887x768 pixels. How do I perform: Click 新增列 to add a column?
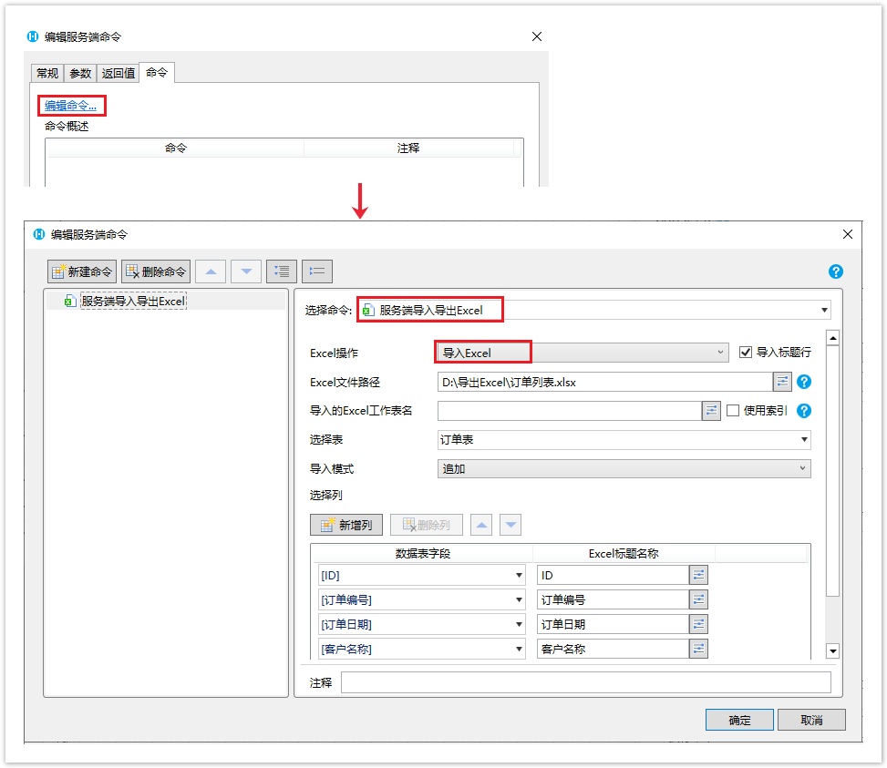click(x=346, y=525)
